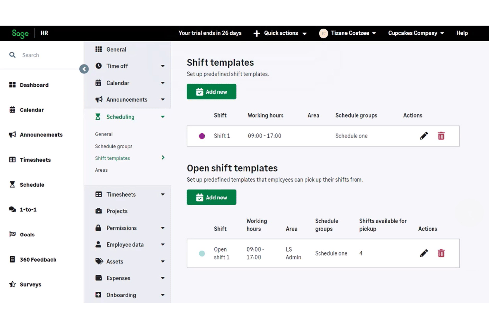
Task: Click the Surveys star icon
Action: 12,284
